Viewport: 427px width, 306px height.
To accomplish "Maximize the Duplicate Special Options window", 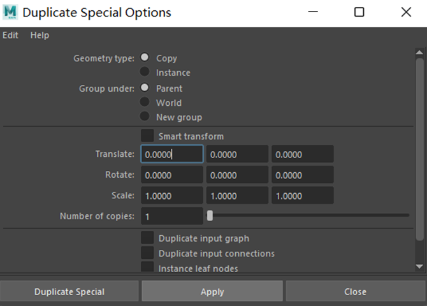I will (359, 12).
